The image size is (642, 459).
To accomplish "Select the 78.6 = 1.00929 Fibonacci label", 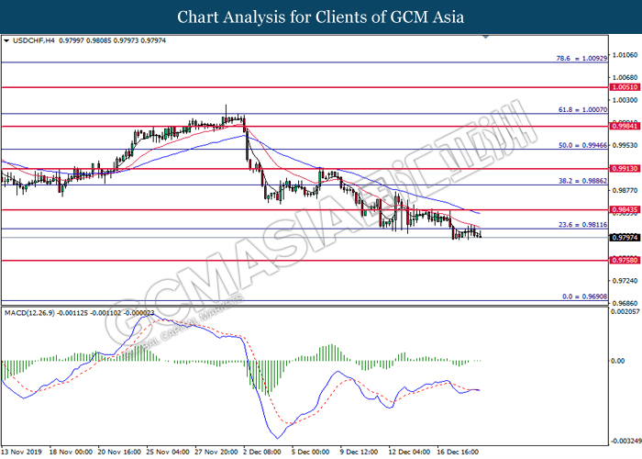I will 579,57.
